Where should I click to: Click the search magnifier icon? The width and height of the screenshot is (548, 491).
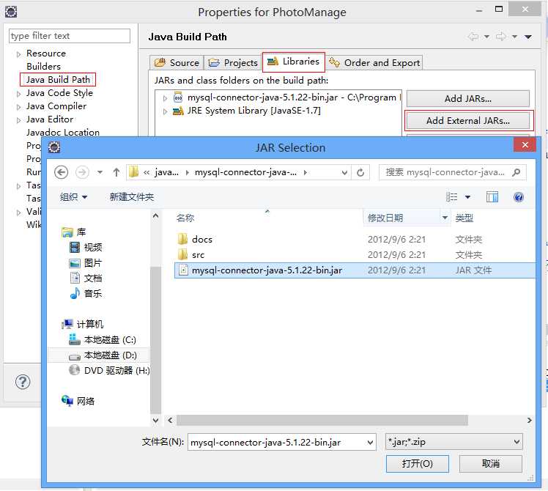point(516,172)
